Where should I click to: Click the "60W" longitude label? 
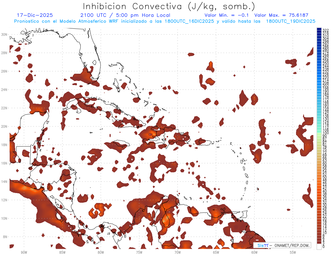click(255, 252)
